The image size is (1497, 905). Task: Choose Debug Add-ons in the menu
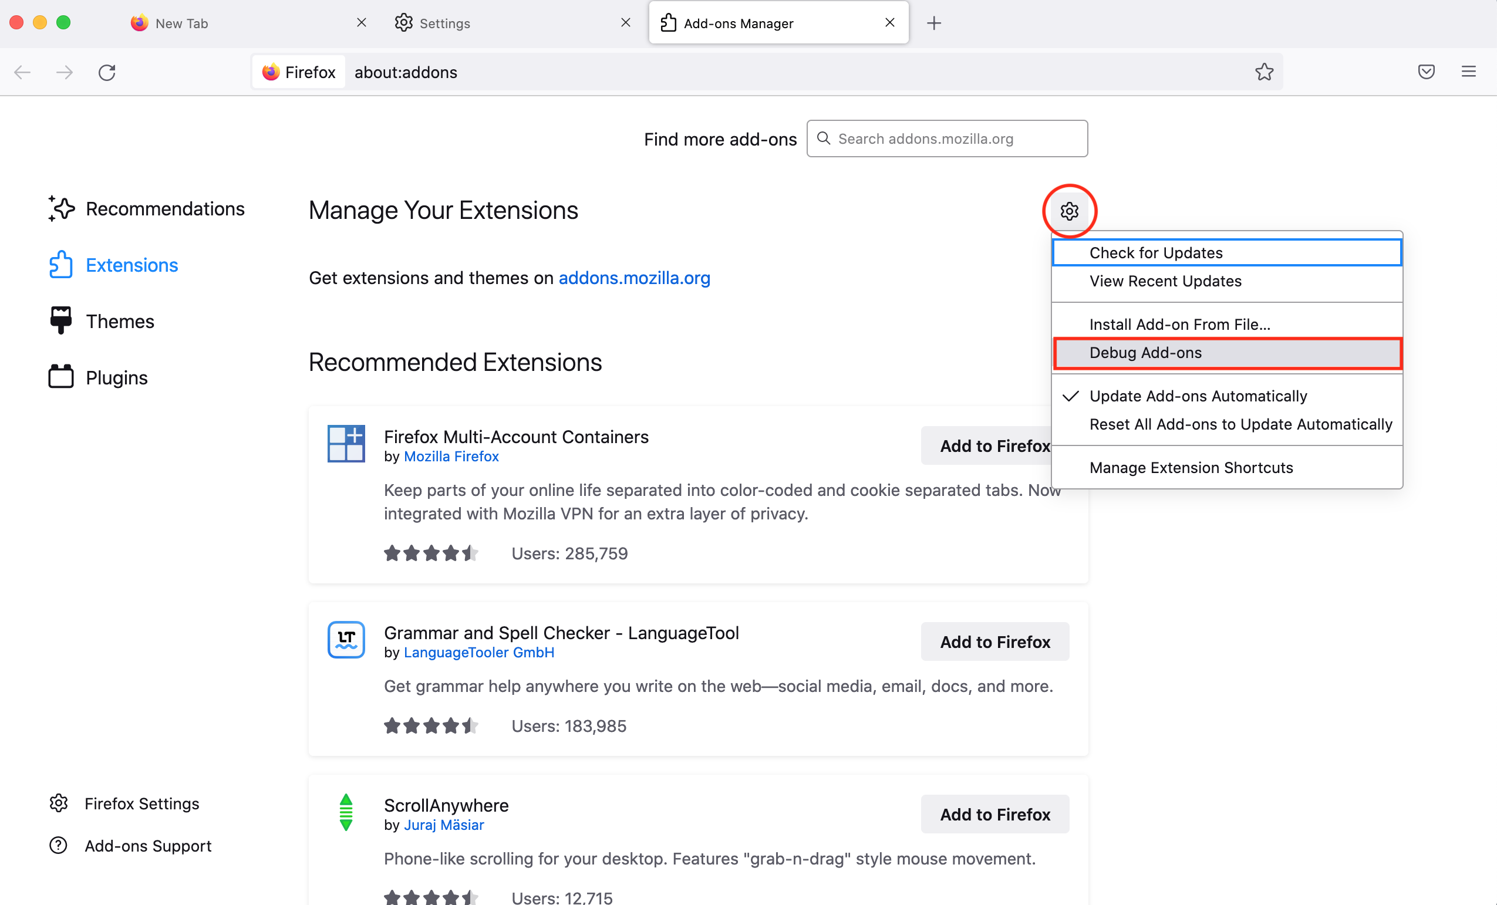click(1228, 353)
